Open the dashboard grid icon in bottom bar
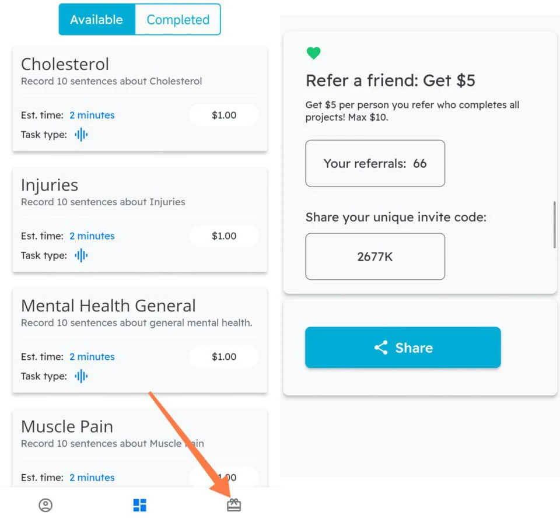 (x=139, y=505)
